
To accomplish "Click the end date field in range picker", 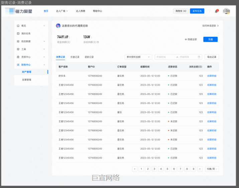I will pyautogui.click(x=188, y=57).
